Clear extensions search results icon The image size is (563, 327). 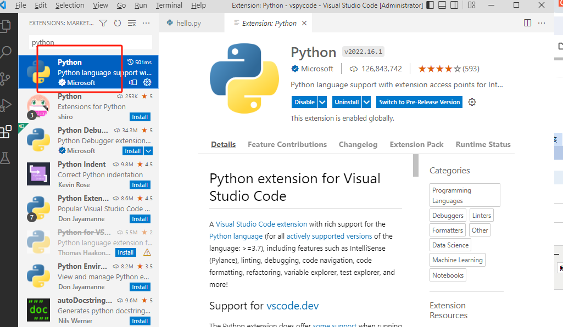pyautogui.click(x=132, y=23)
